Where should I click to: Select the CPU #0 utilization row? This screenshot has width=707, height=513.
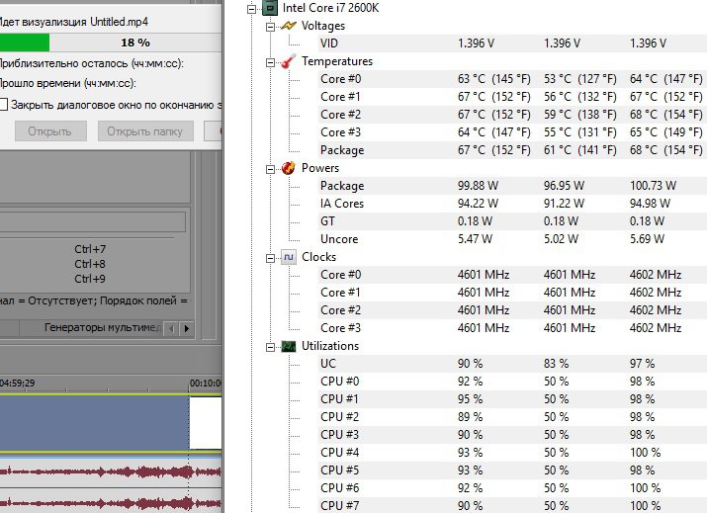pos(513,382)
